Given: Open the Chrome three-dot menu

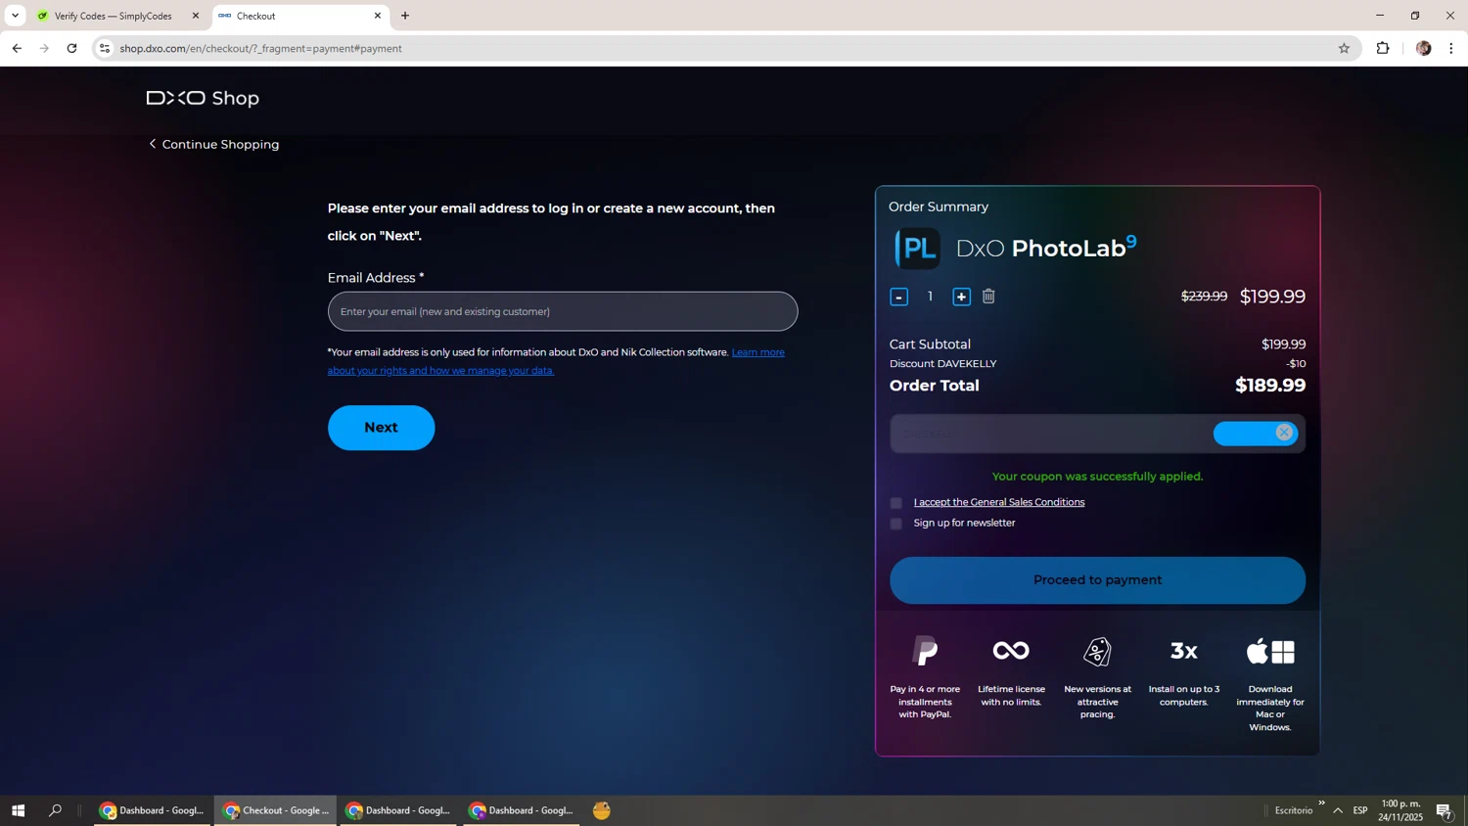Looking at the screenshot, I should tap(1451, 48).
